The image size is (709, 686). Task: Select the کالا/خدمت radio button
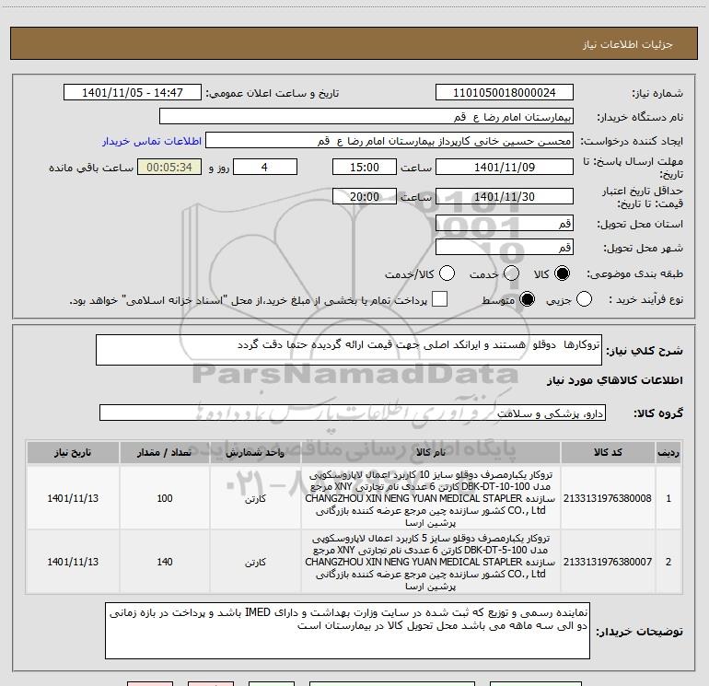coord(447,273)
